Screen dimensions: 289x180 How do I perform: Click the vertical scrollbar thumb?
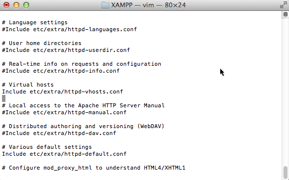(x=286, y=173)
